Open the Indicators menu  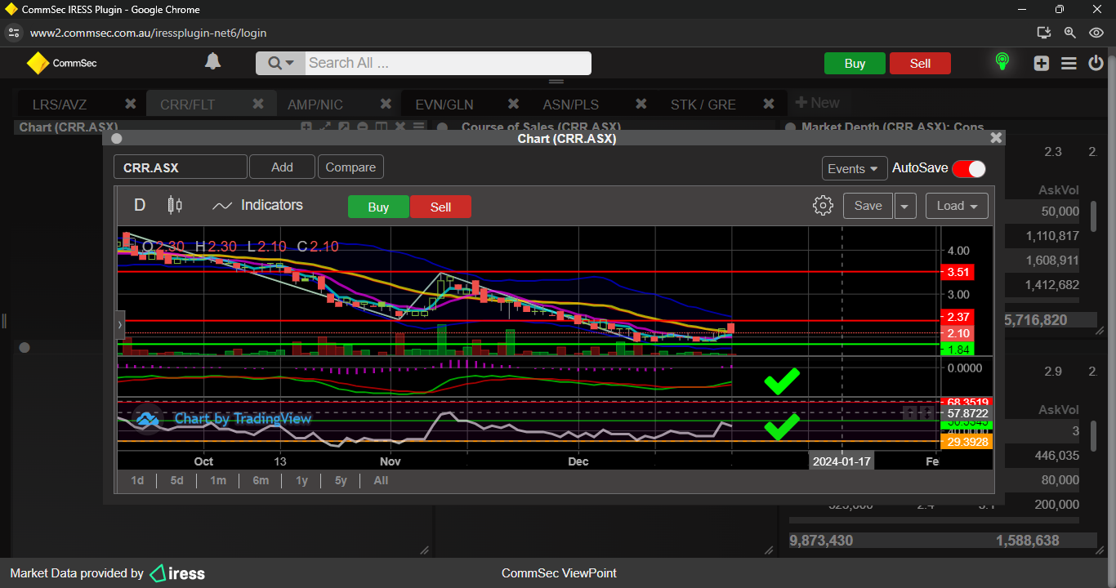(x=257, y=205)
